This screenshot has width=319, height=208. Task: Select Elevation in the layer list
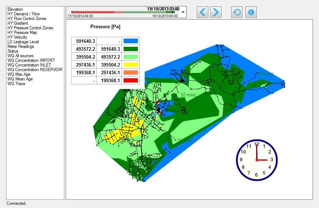15,9
